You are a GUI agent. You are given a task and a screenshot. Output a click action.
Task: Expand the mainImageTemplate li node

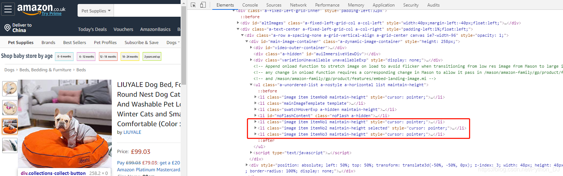[x=255, y=103]
